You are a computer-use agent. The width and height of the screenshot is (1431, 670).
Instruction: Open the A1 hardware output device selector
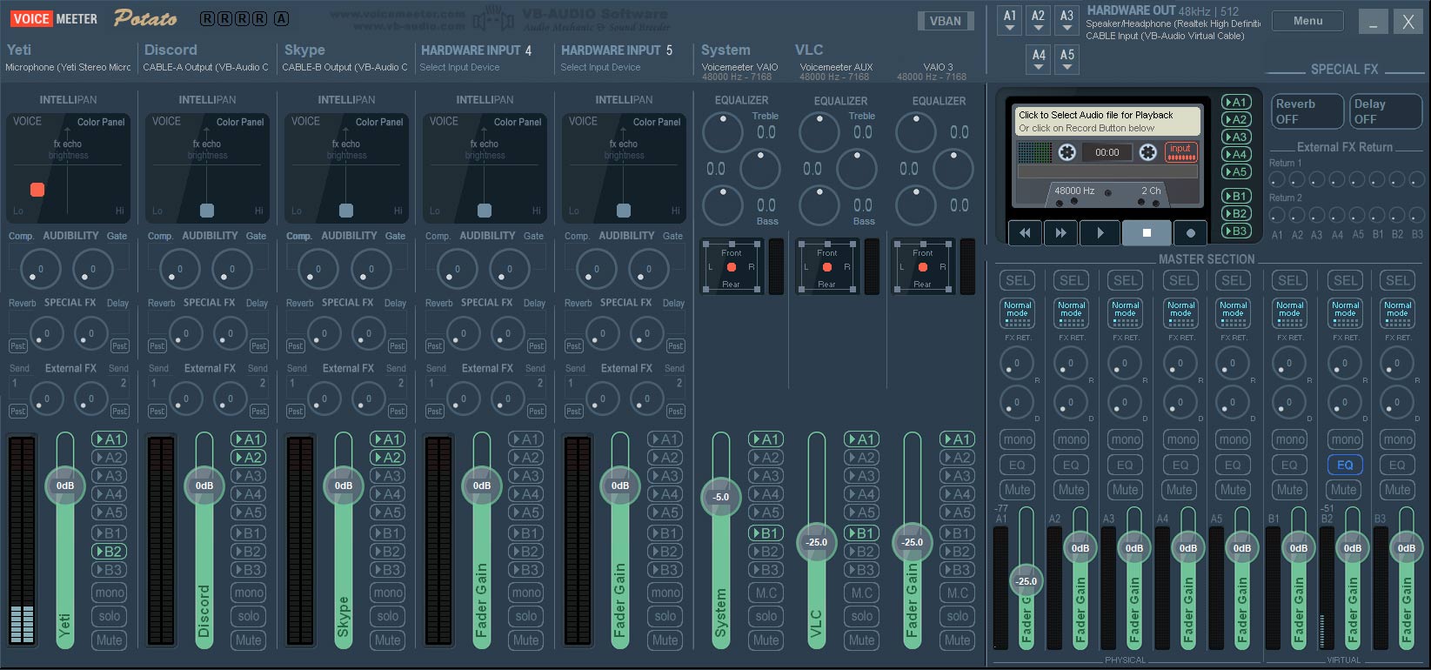[x=1009, y=21]
